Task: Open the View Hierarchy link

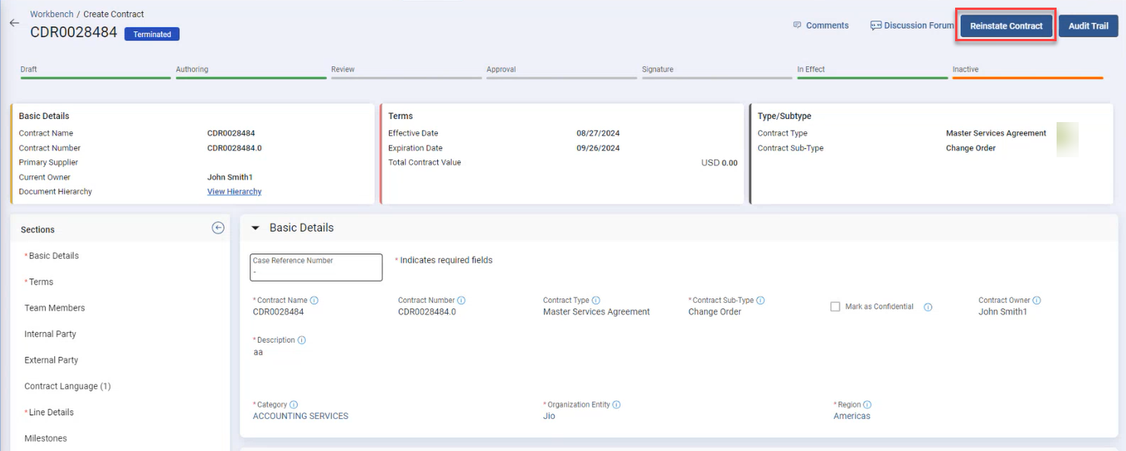Action: [234, 192]
